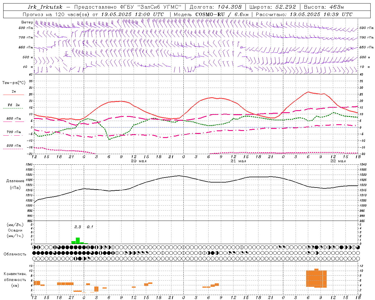Click the Осадки panel label

tap(15, 230)
